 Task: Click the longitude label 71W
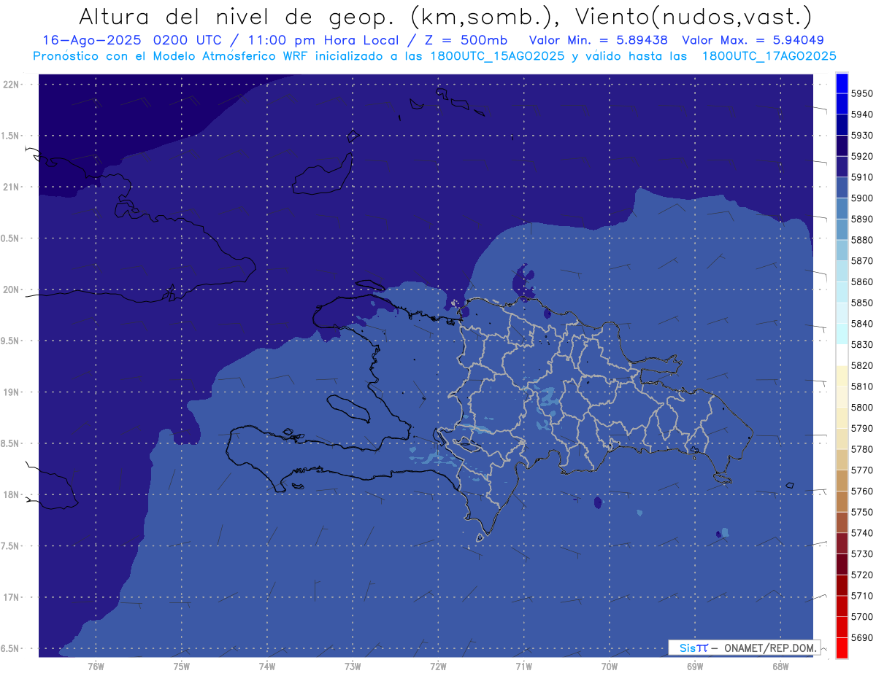point(523,666)
